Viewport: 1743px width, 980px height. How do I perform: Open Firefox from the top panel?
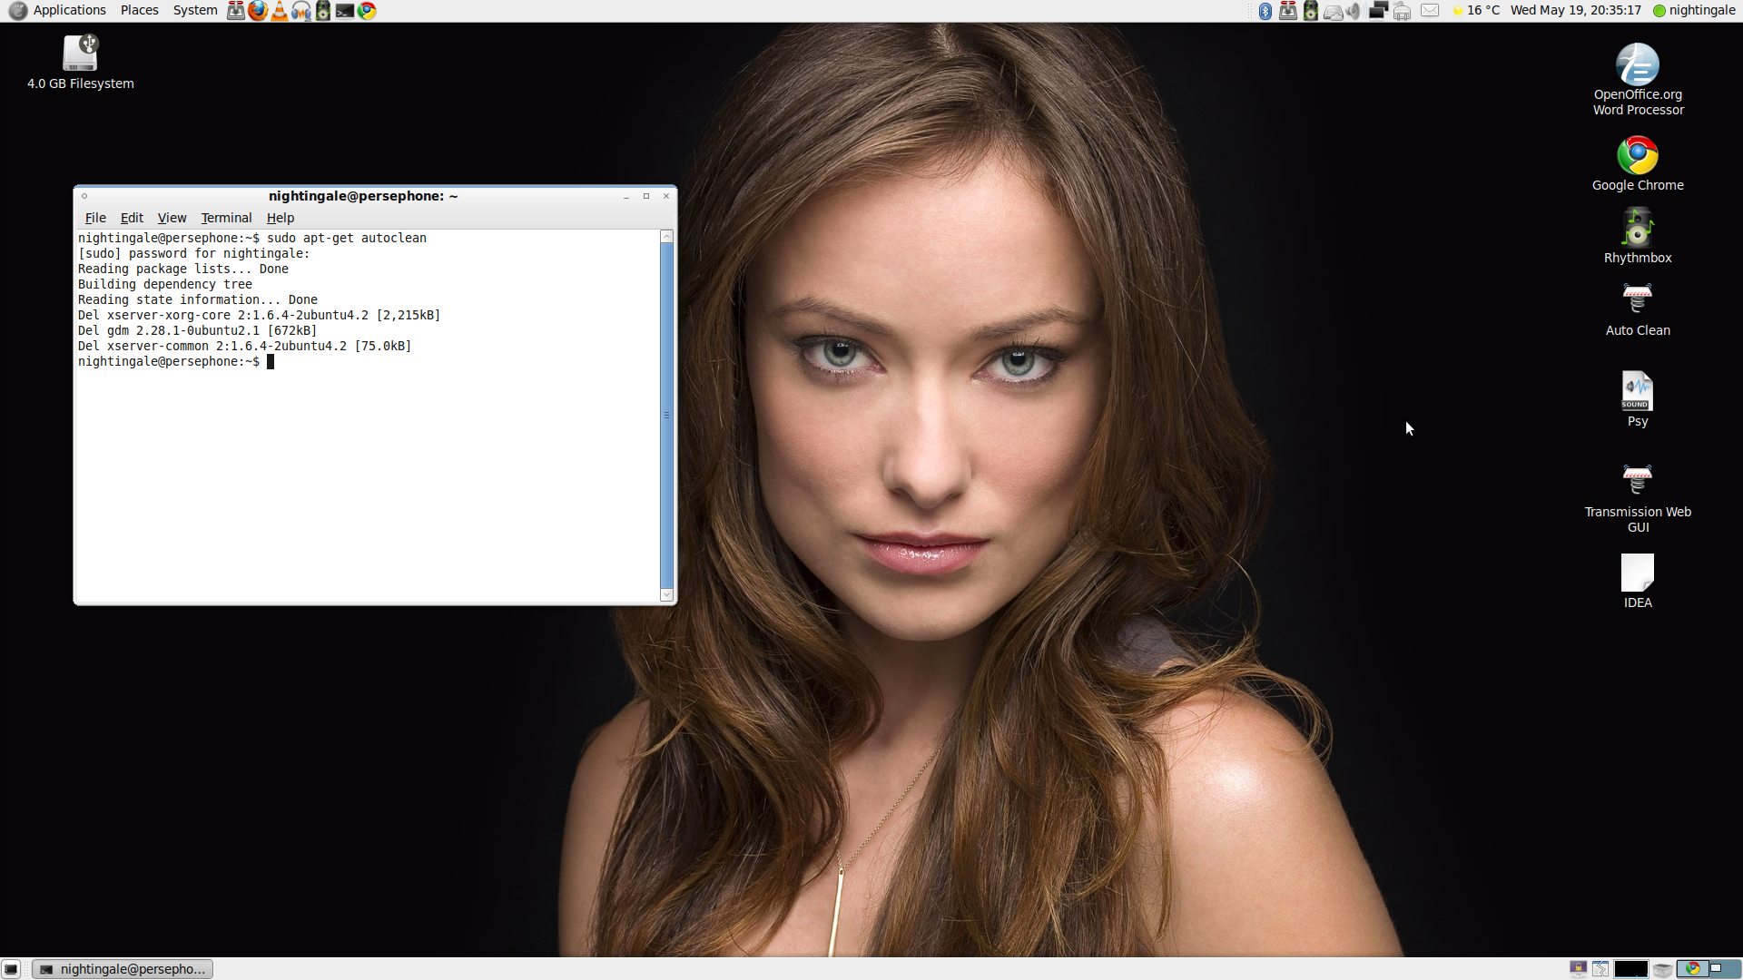(258, 11)
